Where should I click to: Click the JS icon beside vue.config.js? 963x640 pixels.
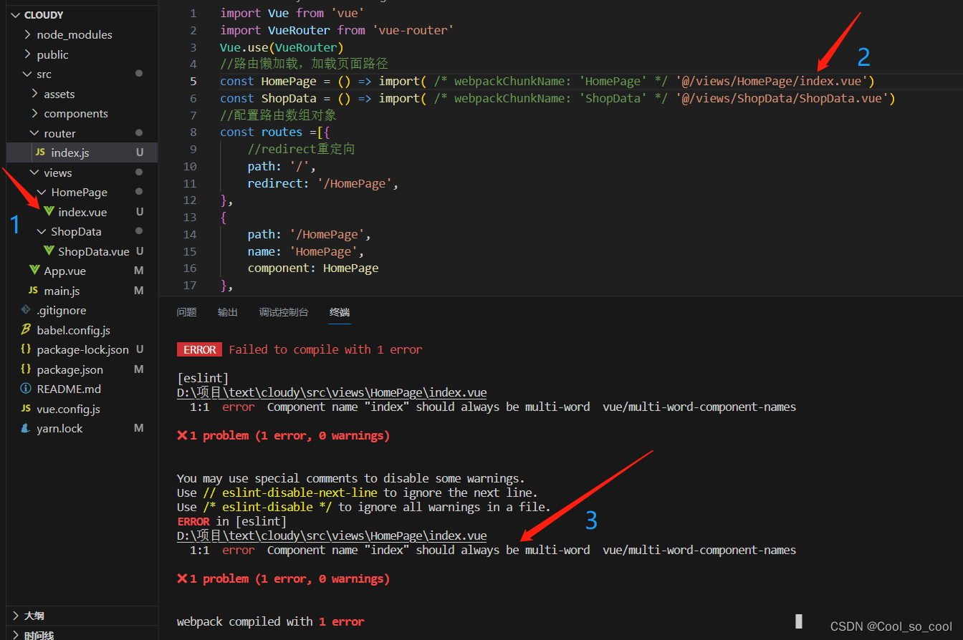click(x=26, y=409)
